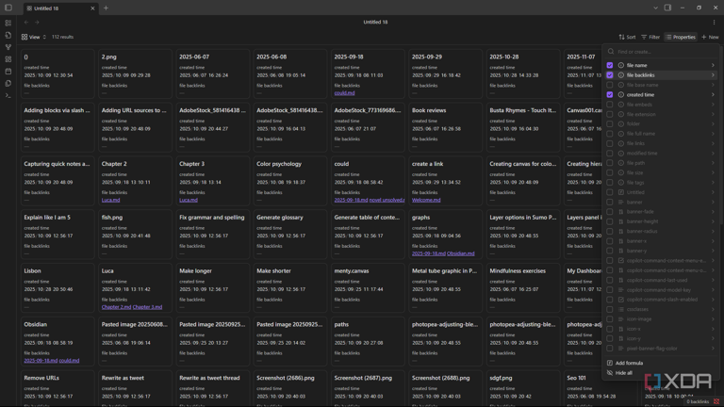Navigate forward with the right arrow
This screenshot has height=407, width=724.
(x=37, y=23)
